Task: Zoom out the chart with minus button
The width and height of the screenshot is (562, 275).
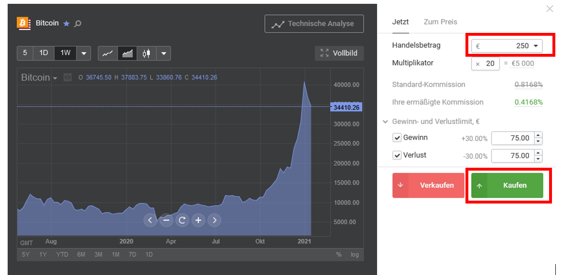Action: 166,220
